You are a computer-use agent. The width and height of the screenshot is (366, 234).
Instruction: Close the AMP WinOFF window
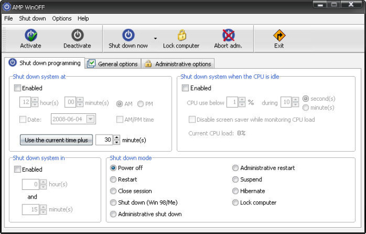pos(351,5)
